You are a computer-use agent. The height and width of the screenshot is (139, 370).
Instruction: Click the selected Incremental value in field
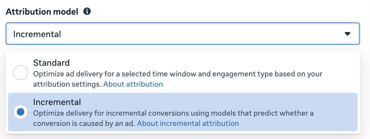[37, 34]
